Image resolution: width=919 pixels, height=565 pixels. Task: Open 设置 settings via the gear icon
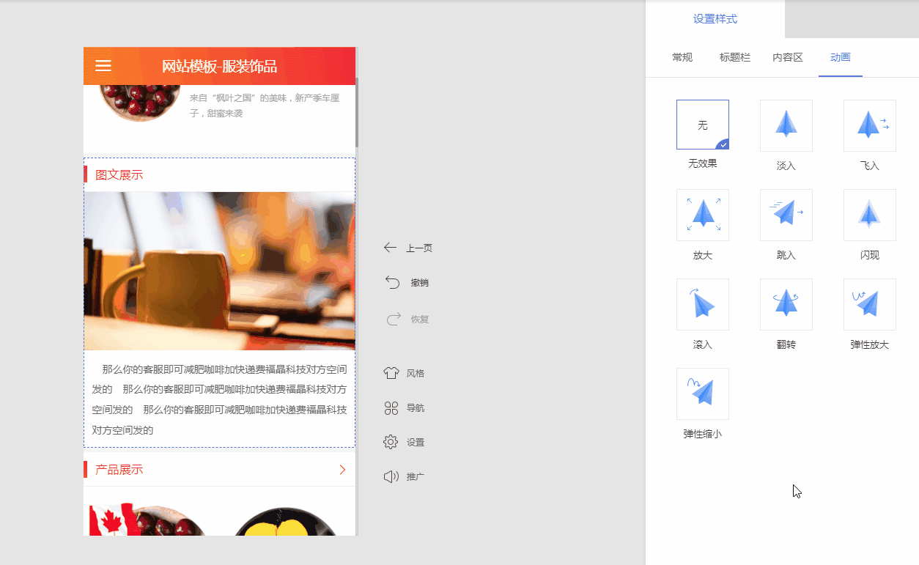391,442
